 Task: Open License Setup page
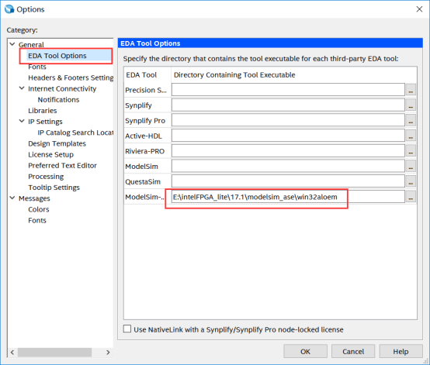point(50,154)
